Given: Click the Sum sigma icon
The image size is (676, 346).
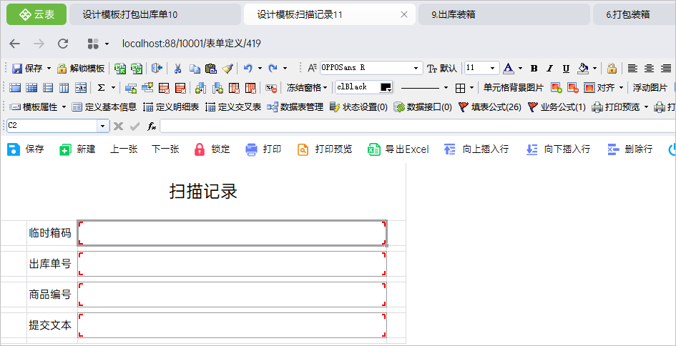Looking at the screenshot, I should (x=102, y=88).
